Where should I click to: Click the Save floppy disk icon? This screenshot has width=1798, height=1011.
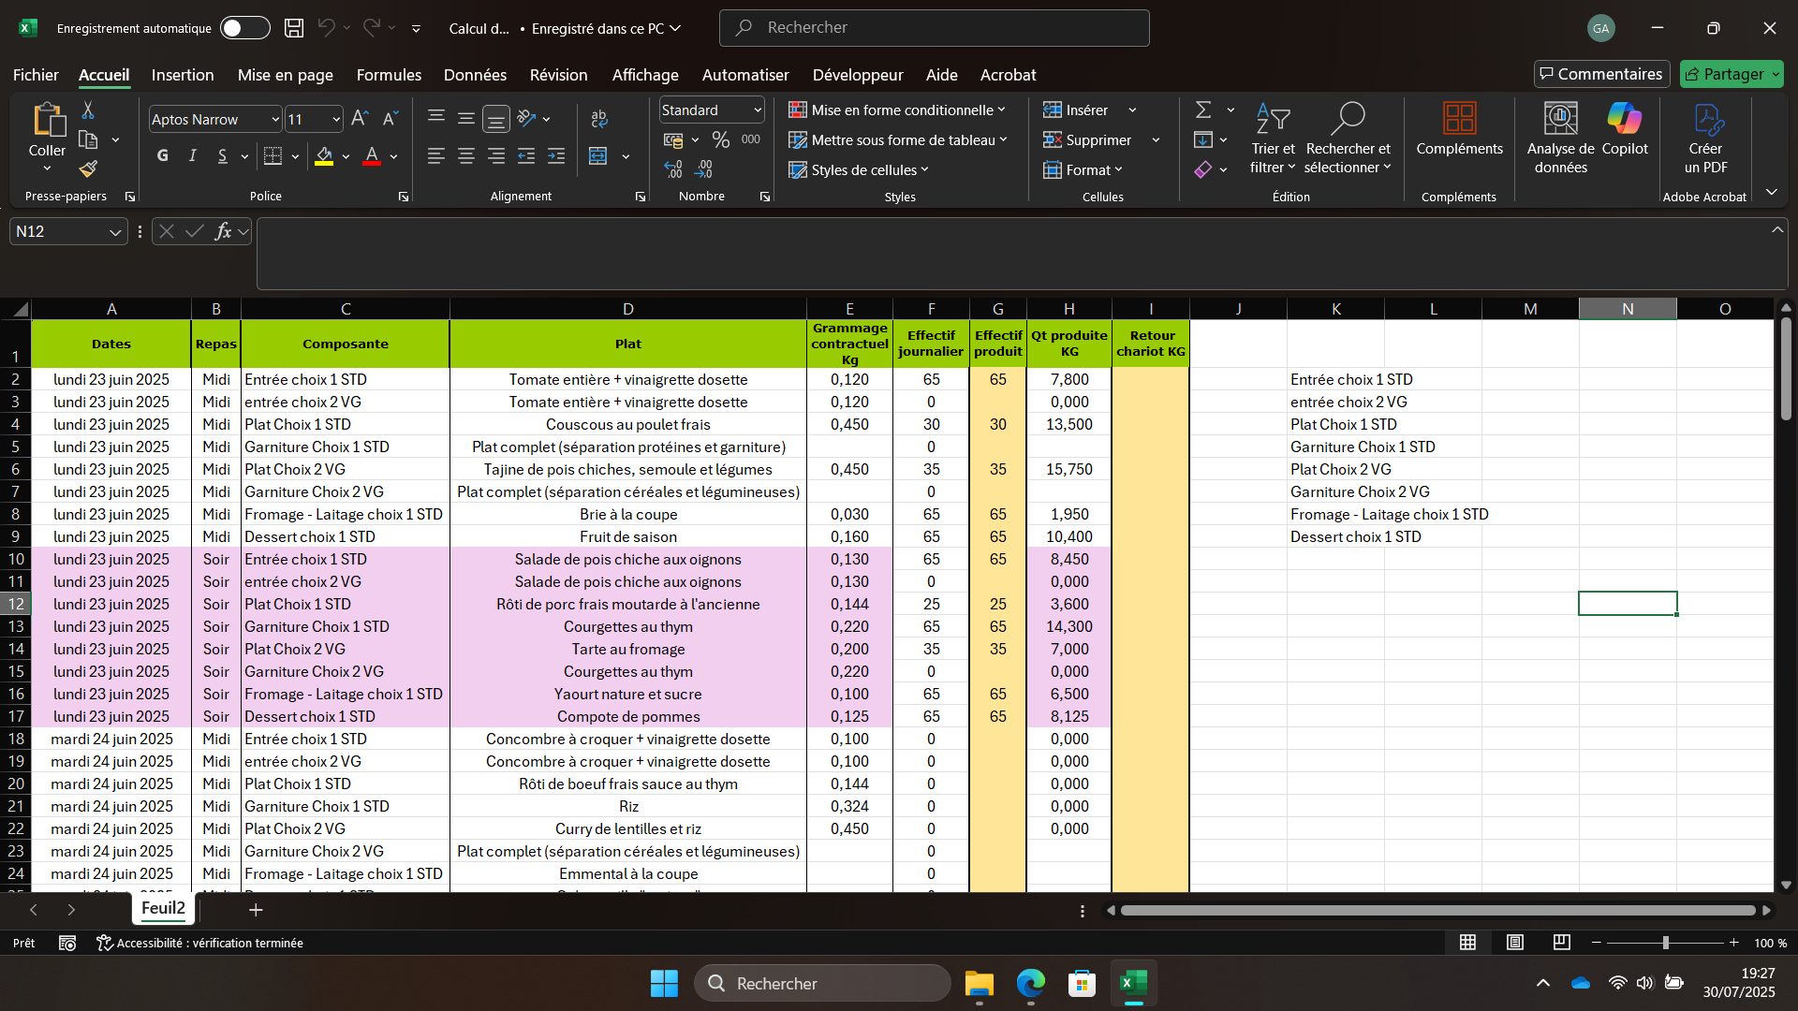click(294, 28)
